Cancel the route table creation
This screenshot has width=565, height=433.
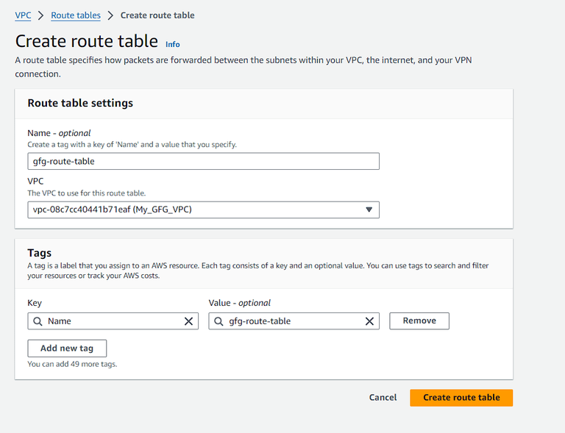[x=383, y=398]
